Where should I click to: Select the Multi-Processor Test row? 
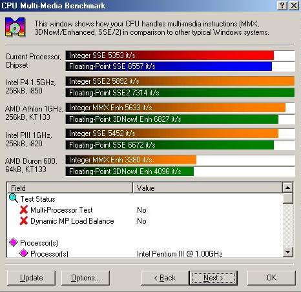point(145,210)
